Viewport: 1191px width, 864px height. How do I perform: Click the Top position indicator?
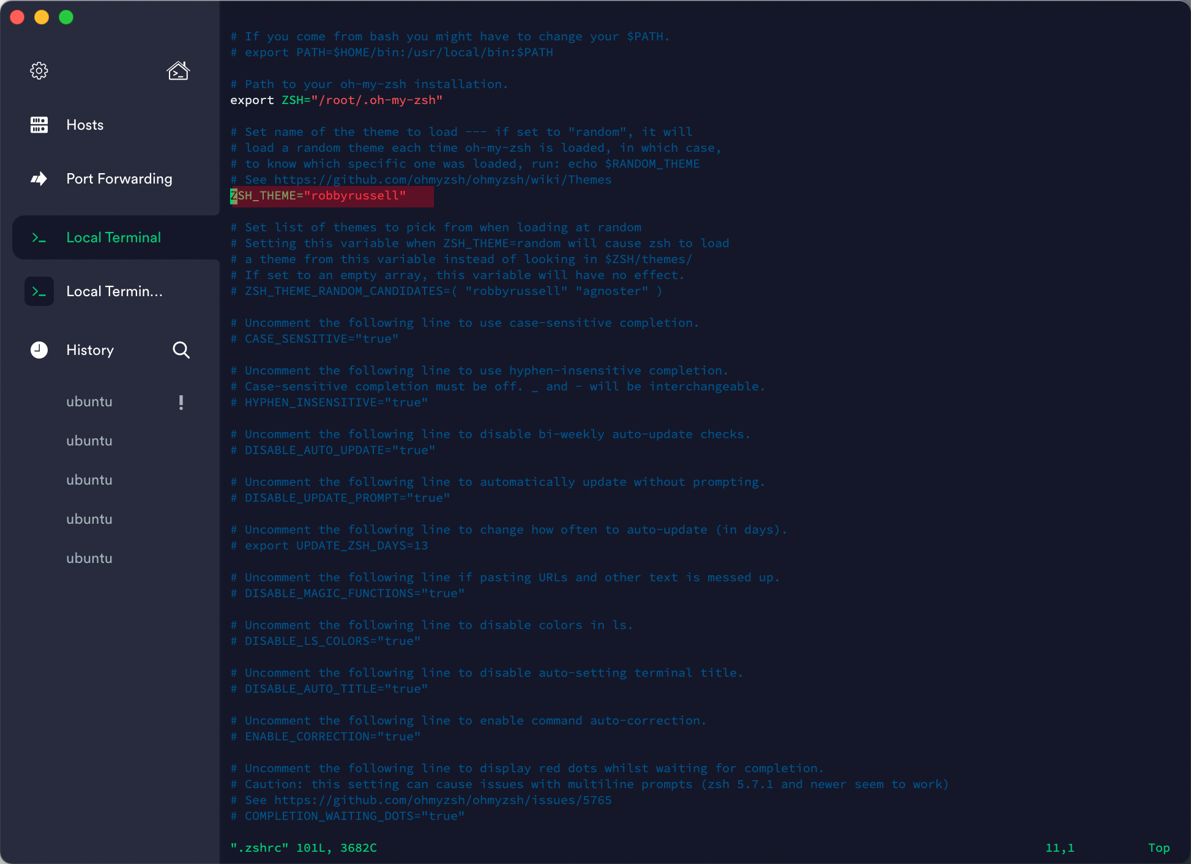[1159, 848]
